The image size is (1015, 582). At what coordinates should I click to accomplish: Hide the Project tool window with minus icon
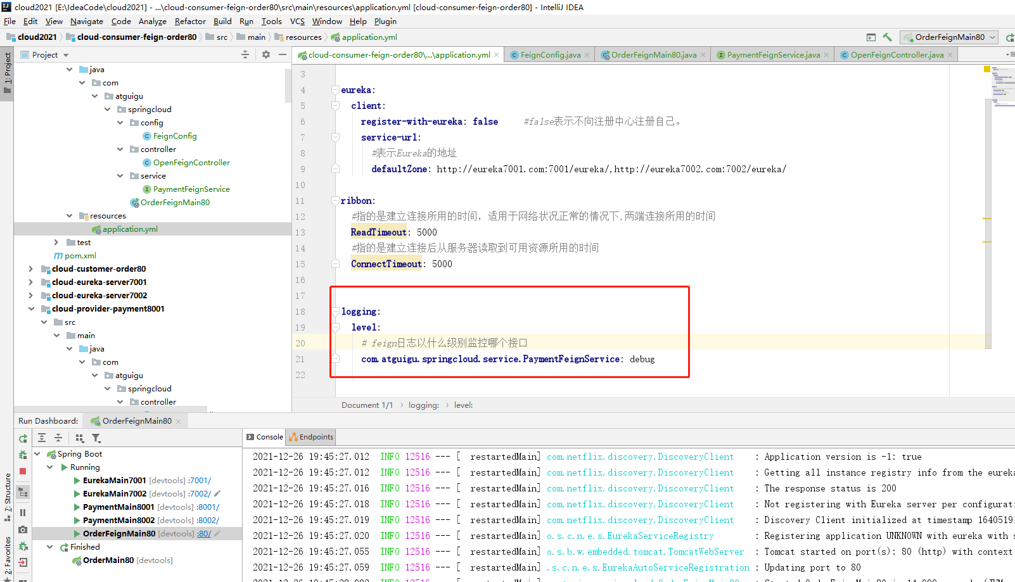pyautogui.click(x=283, y=55)
